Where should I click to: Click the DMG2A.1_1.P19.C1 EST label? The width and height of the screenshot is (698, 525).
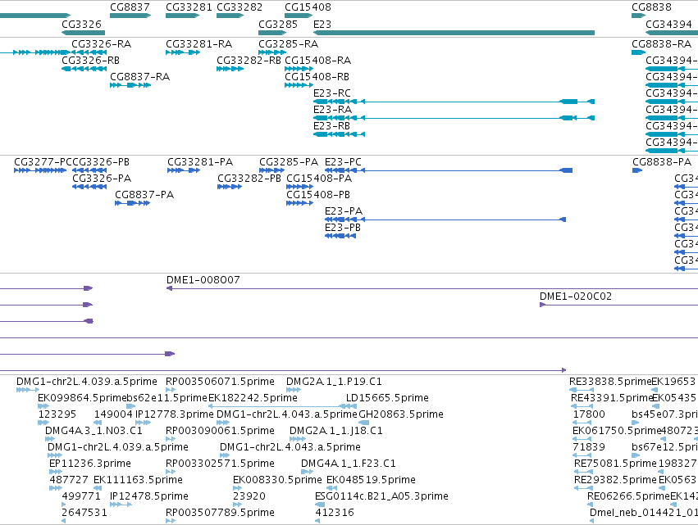[334, 382]
